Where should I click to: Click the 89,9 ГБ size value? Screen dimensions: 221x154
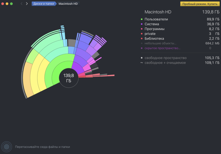point(213,19)
